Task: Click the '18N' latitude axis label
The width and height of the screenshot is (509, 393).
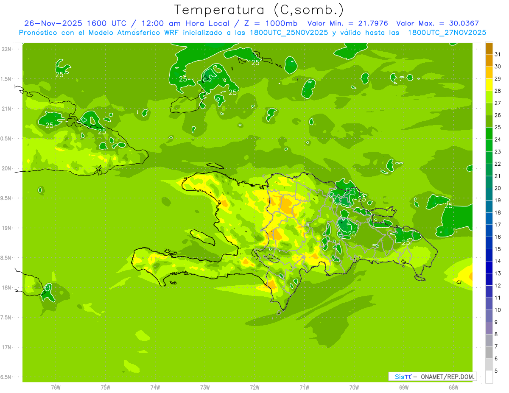Action: click(6, 288)
